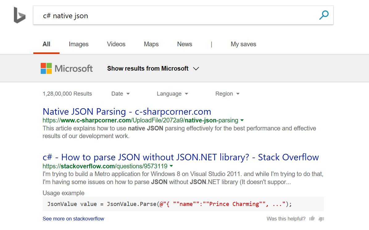369x230 pixels.
Task: Expand Show results from Microsoft
Action: click(153, 68)
